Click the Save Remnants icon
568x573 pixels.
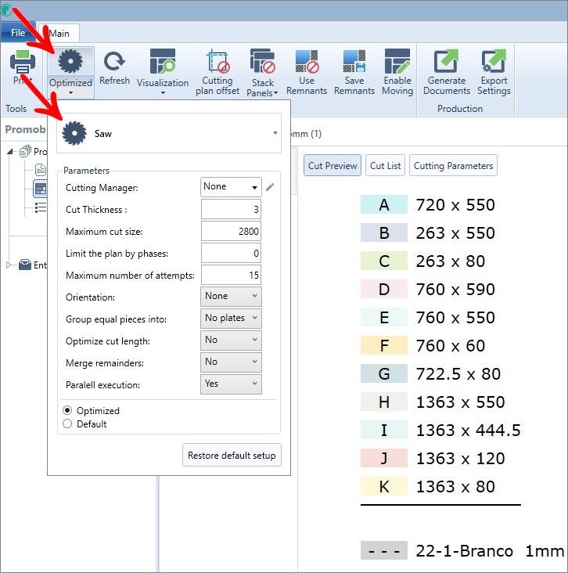354,61
